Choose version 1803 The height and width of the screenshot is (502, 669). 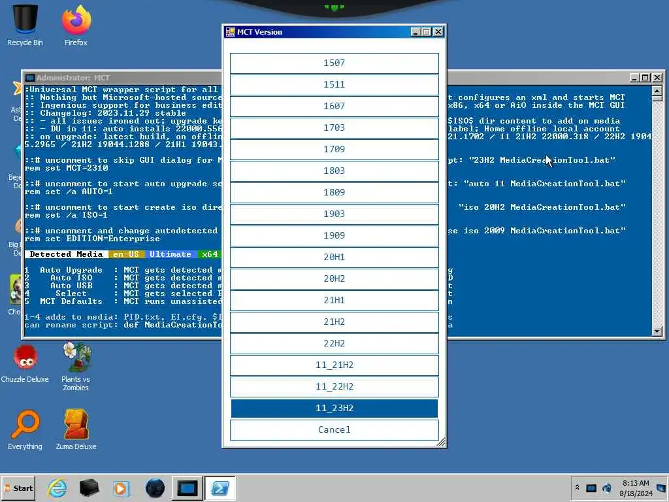point(334,171)
